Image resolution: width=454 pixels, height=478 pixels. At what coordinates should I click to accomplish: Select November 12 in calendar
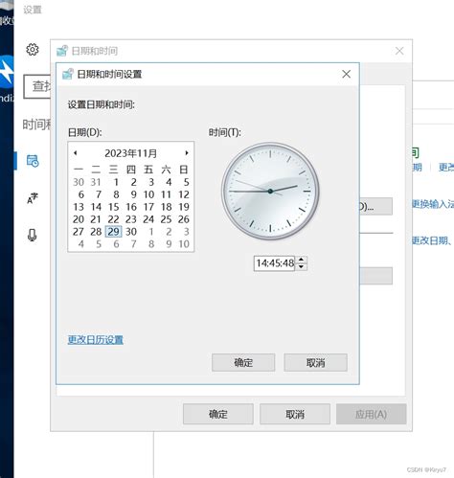pos(184,194)
